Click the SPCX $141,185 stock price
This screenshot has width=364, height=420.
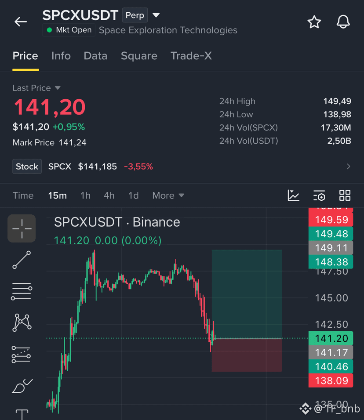click(x=83, y=167)
